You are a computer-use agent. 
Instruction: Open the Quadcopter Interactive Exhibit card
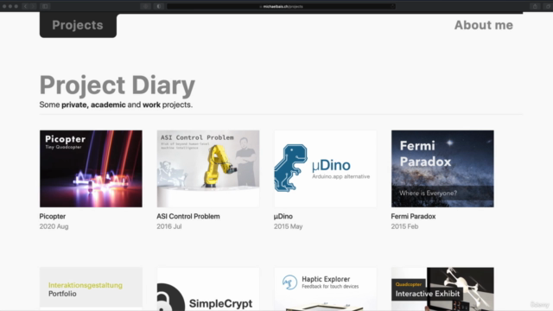point(442,289)
